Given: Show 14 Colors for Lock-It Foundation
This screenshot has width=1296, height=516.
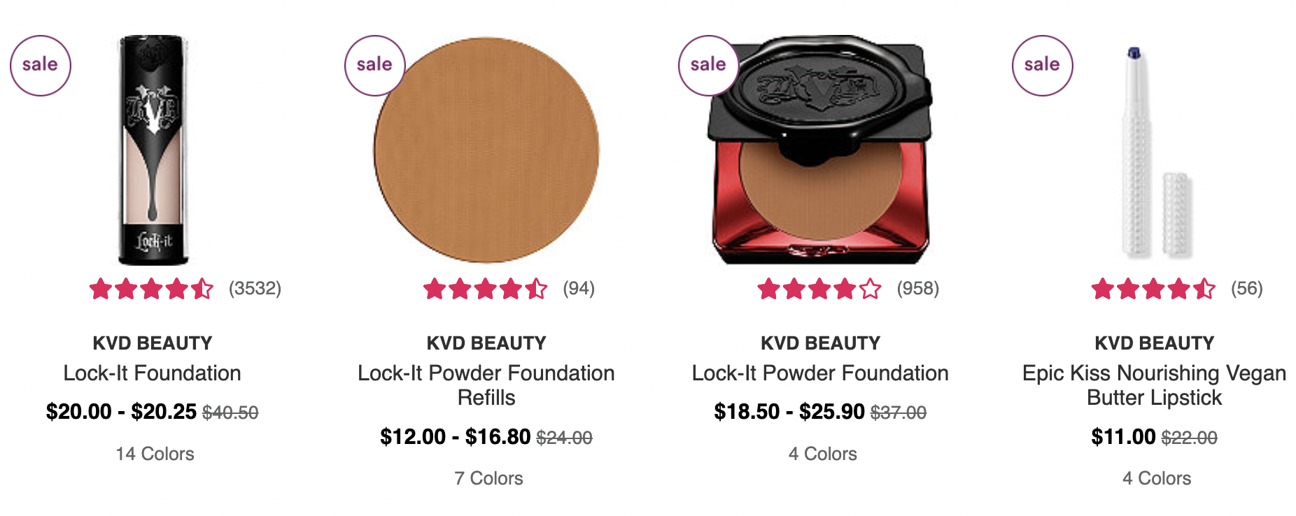Looking at the screenshot, I should pyautogui.click(x=155, y=454).
